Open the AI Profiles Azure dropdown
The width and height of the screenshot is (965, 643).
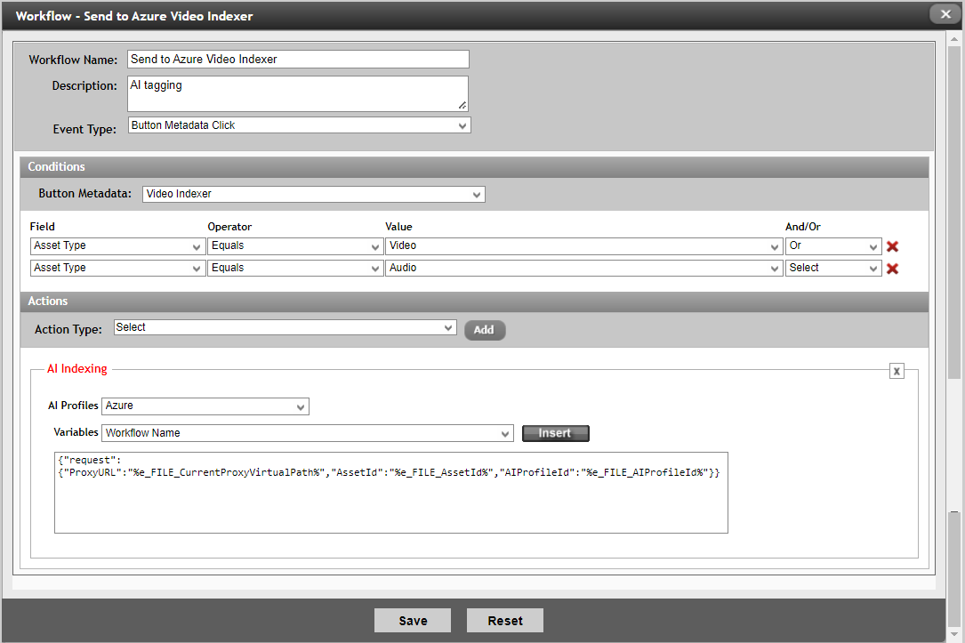205,406
